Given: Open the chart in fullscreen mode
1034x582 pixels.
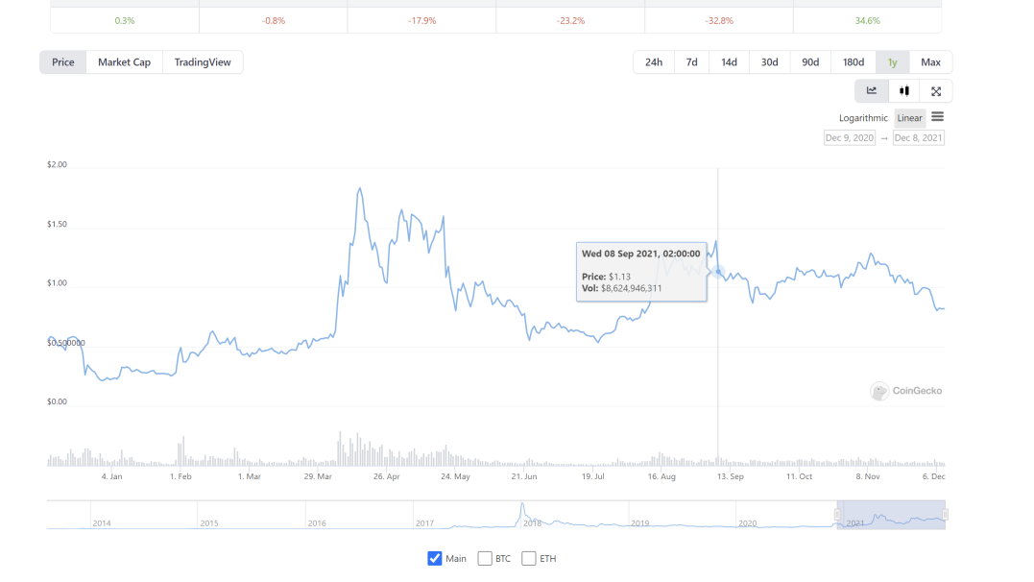Looking at the screenshot, I should (x=936, y=91).
